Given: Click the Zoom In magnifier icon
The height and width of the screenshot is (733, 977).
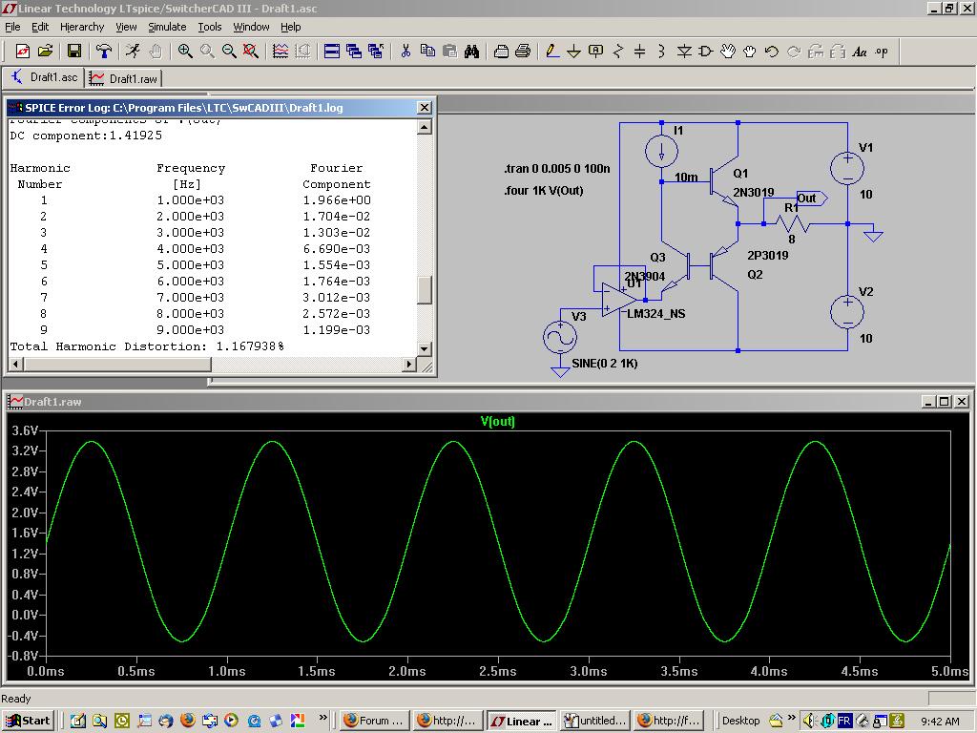Looking at the screenshot, I should (x=185, y=52).
